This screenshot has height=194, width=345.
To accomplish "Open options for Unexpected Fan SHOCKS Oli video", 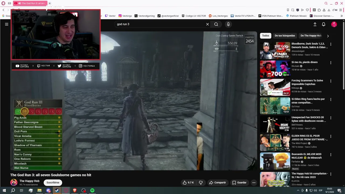I will 331,118.
